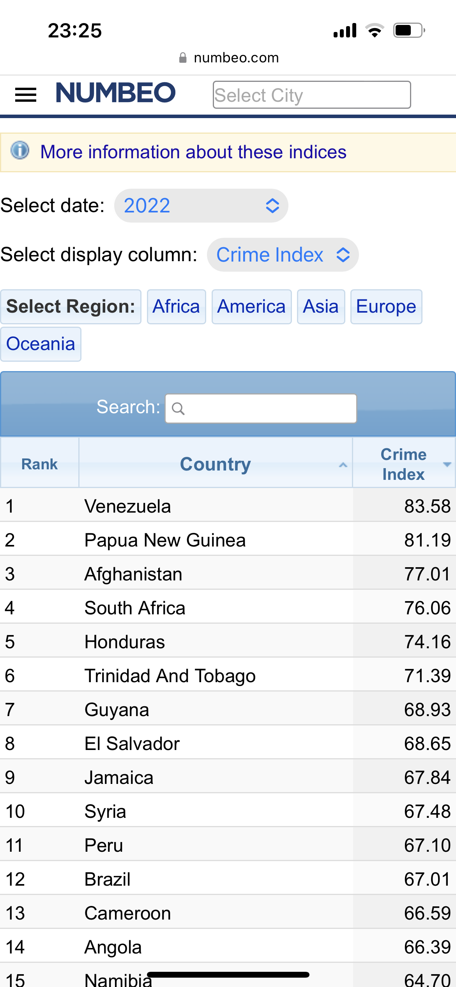The image size is (456, 987).
Task: Click the Crime Index sort arrow
Action: 447,464
